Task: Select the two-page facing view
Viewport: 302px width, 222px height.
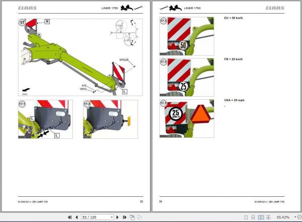Action: (261, 217)
